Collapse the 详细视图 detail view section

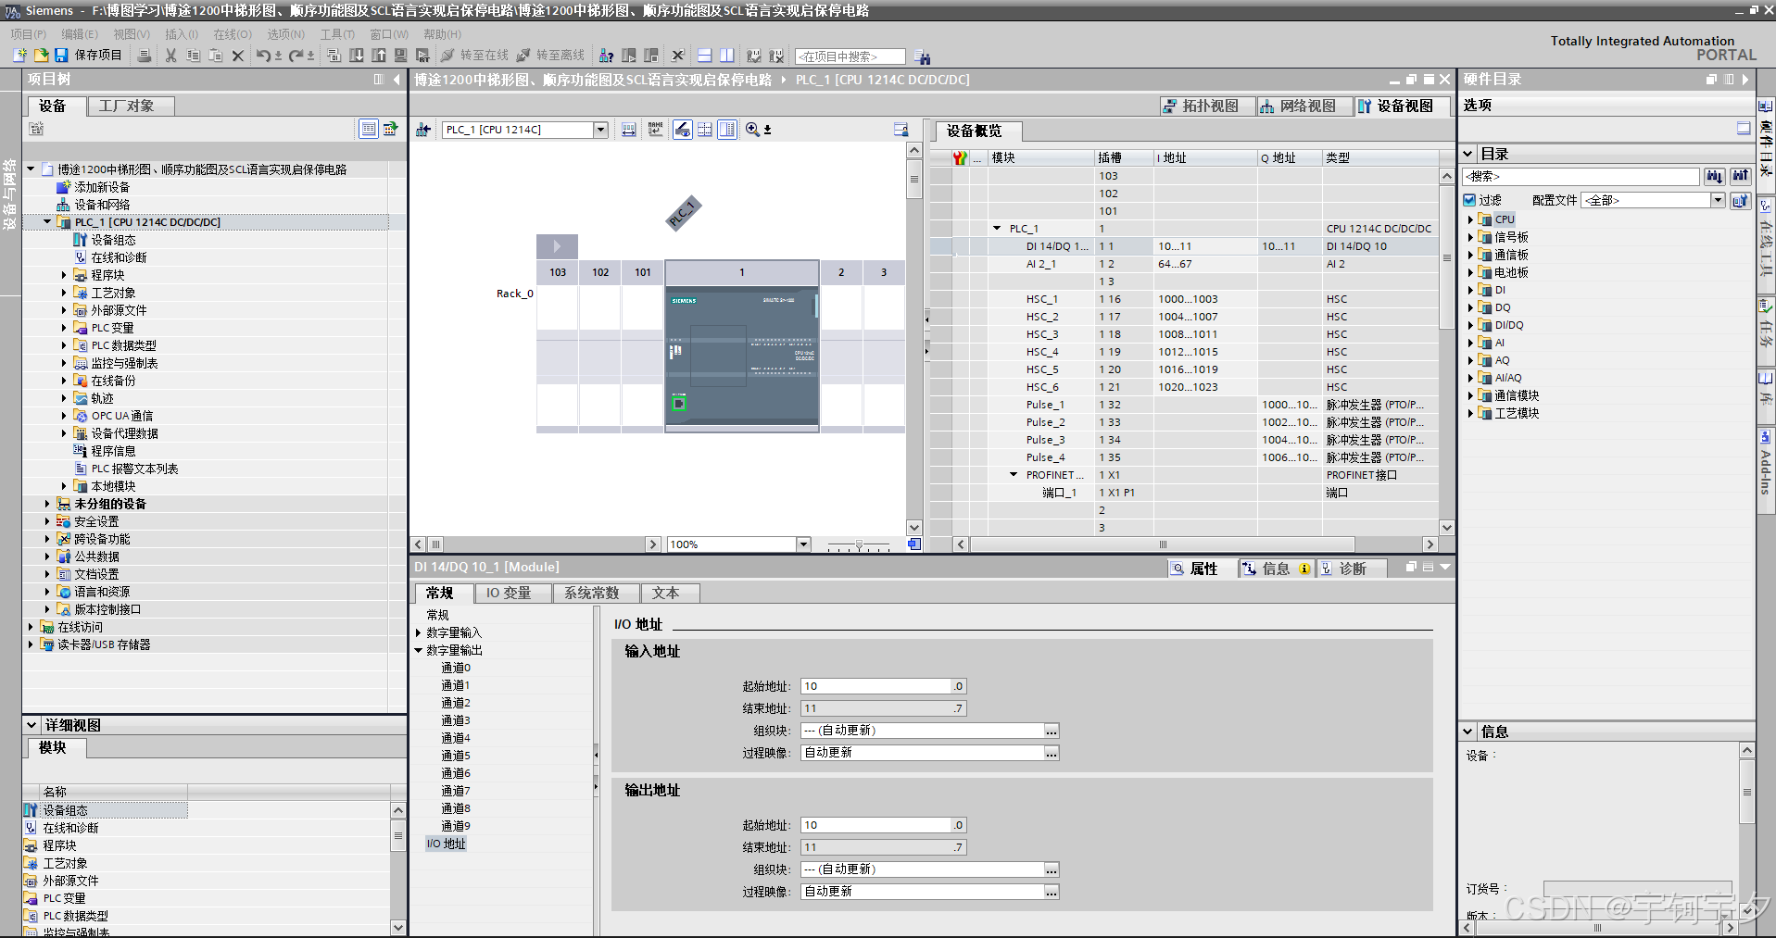pos(31,725)
